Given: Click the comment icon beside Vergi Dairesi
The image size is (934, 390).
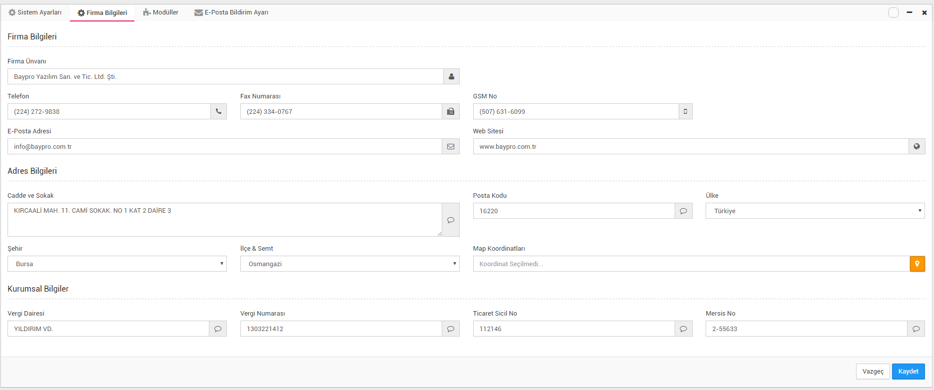Looking at the screenshot, I should [x=218, y=329].
